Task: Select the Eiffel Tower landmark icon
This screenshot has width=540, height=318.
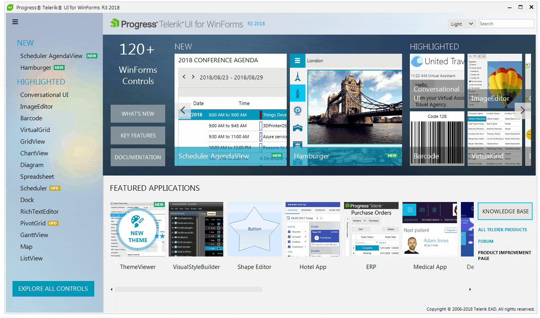Action: pos(297,76)
